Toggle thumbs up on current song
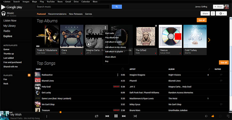232x120 pixels. click(x=213, y=116)
